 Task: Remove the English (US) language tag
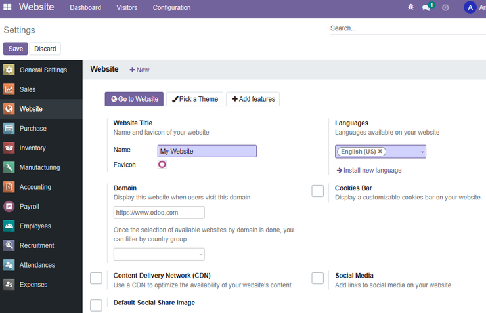[x=380, y=151]
